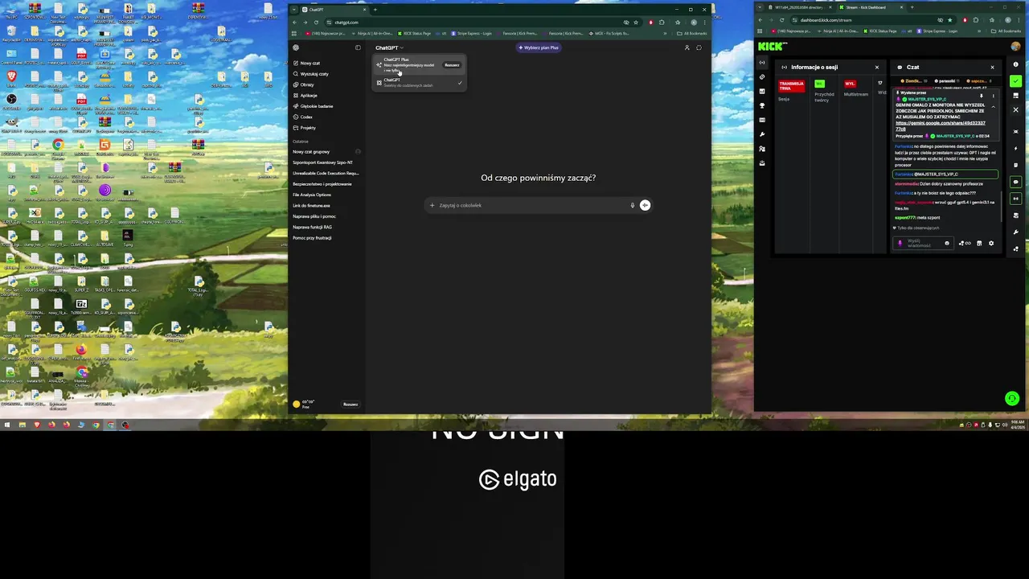Toggle the chat bubble icon in Kick right toolbar

point(1016,182)
